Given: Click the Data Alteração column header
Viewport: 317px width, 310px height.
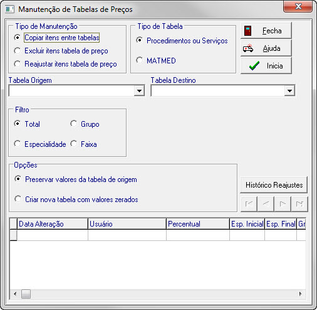Looking at the screenshot, I should click(53, 224).
